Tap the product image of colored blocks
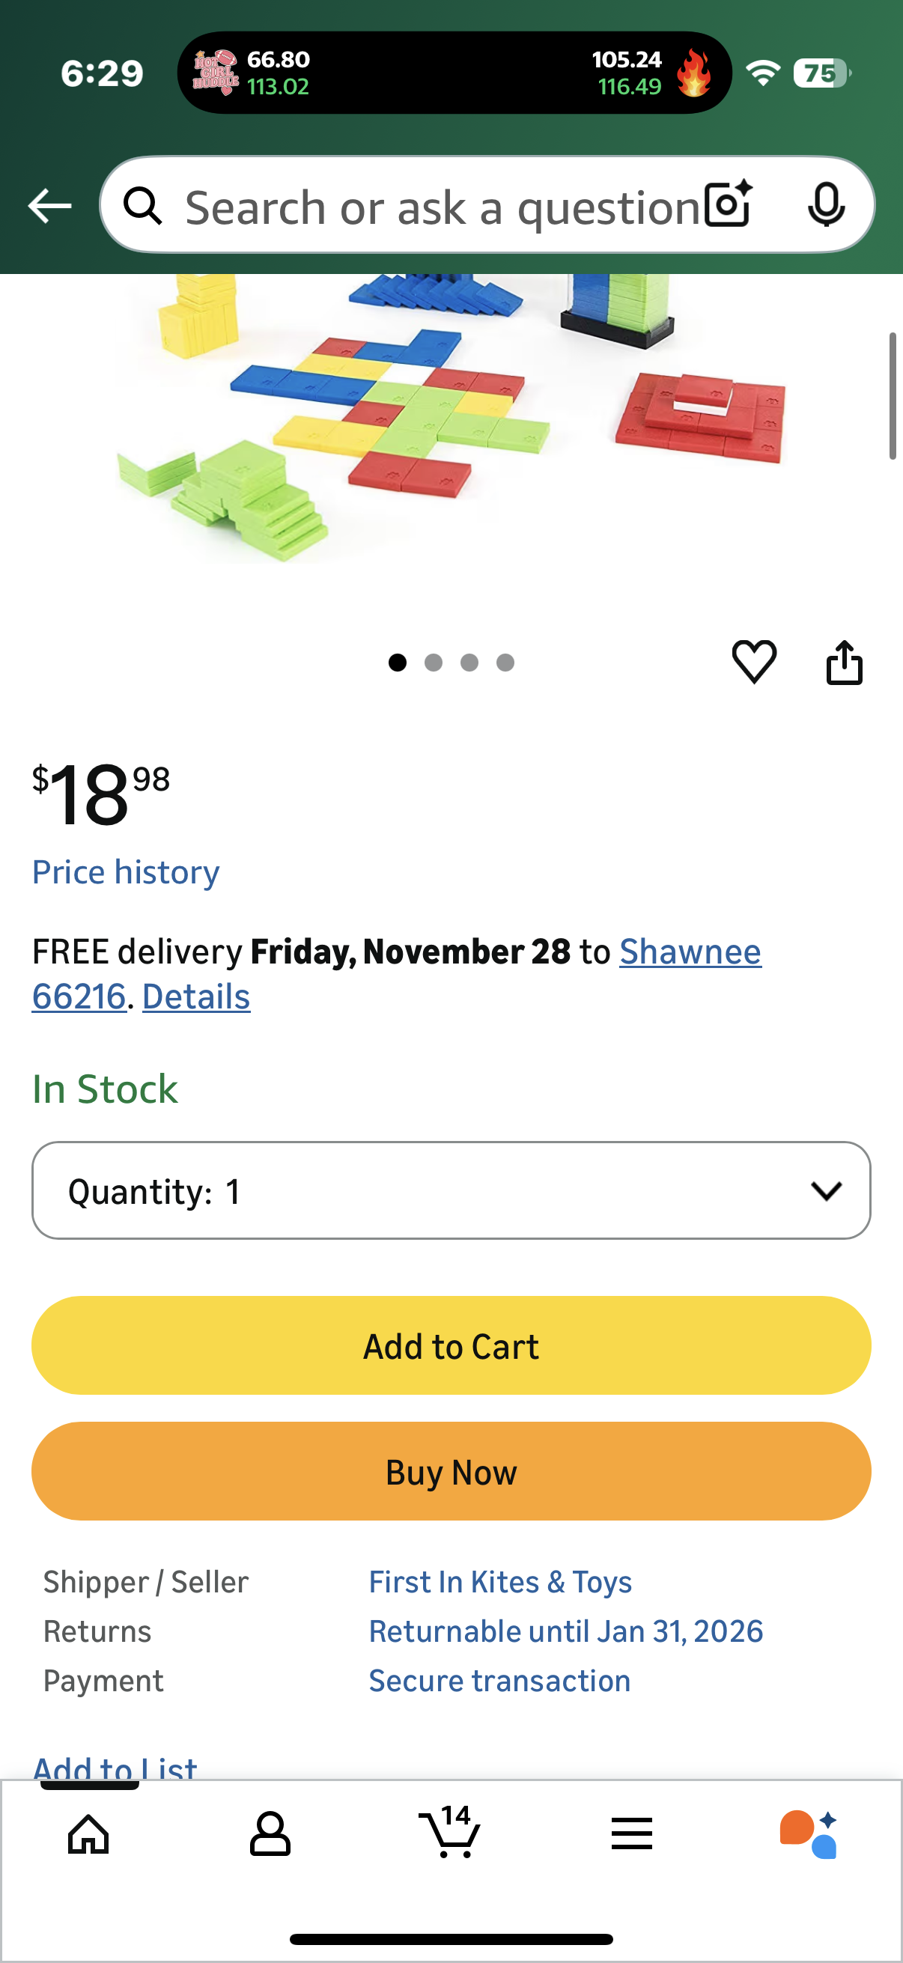Screen dimensions: 903x1963 449,419
